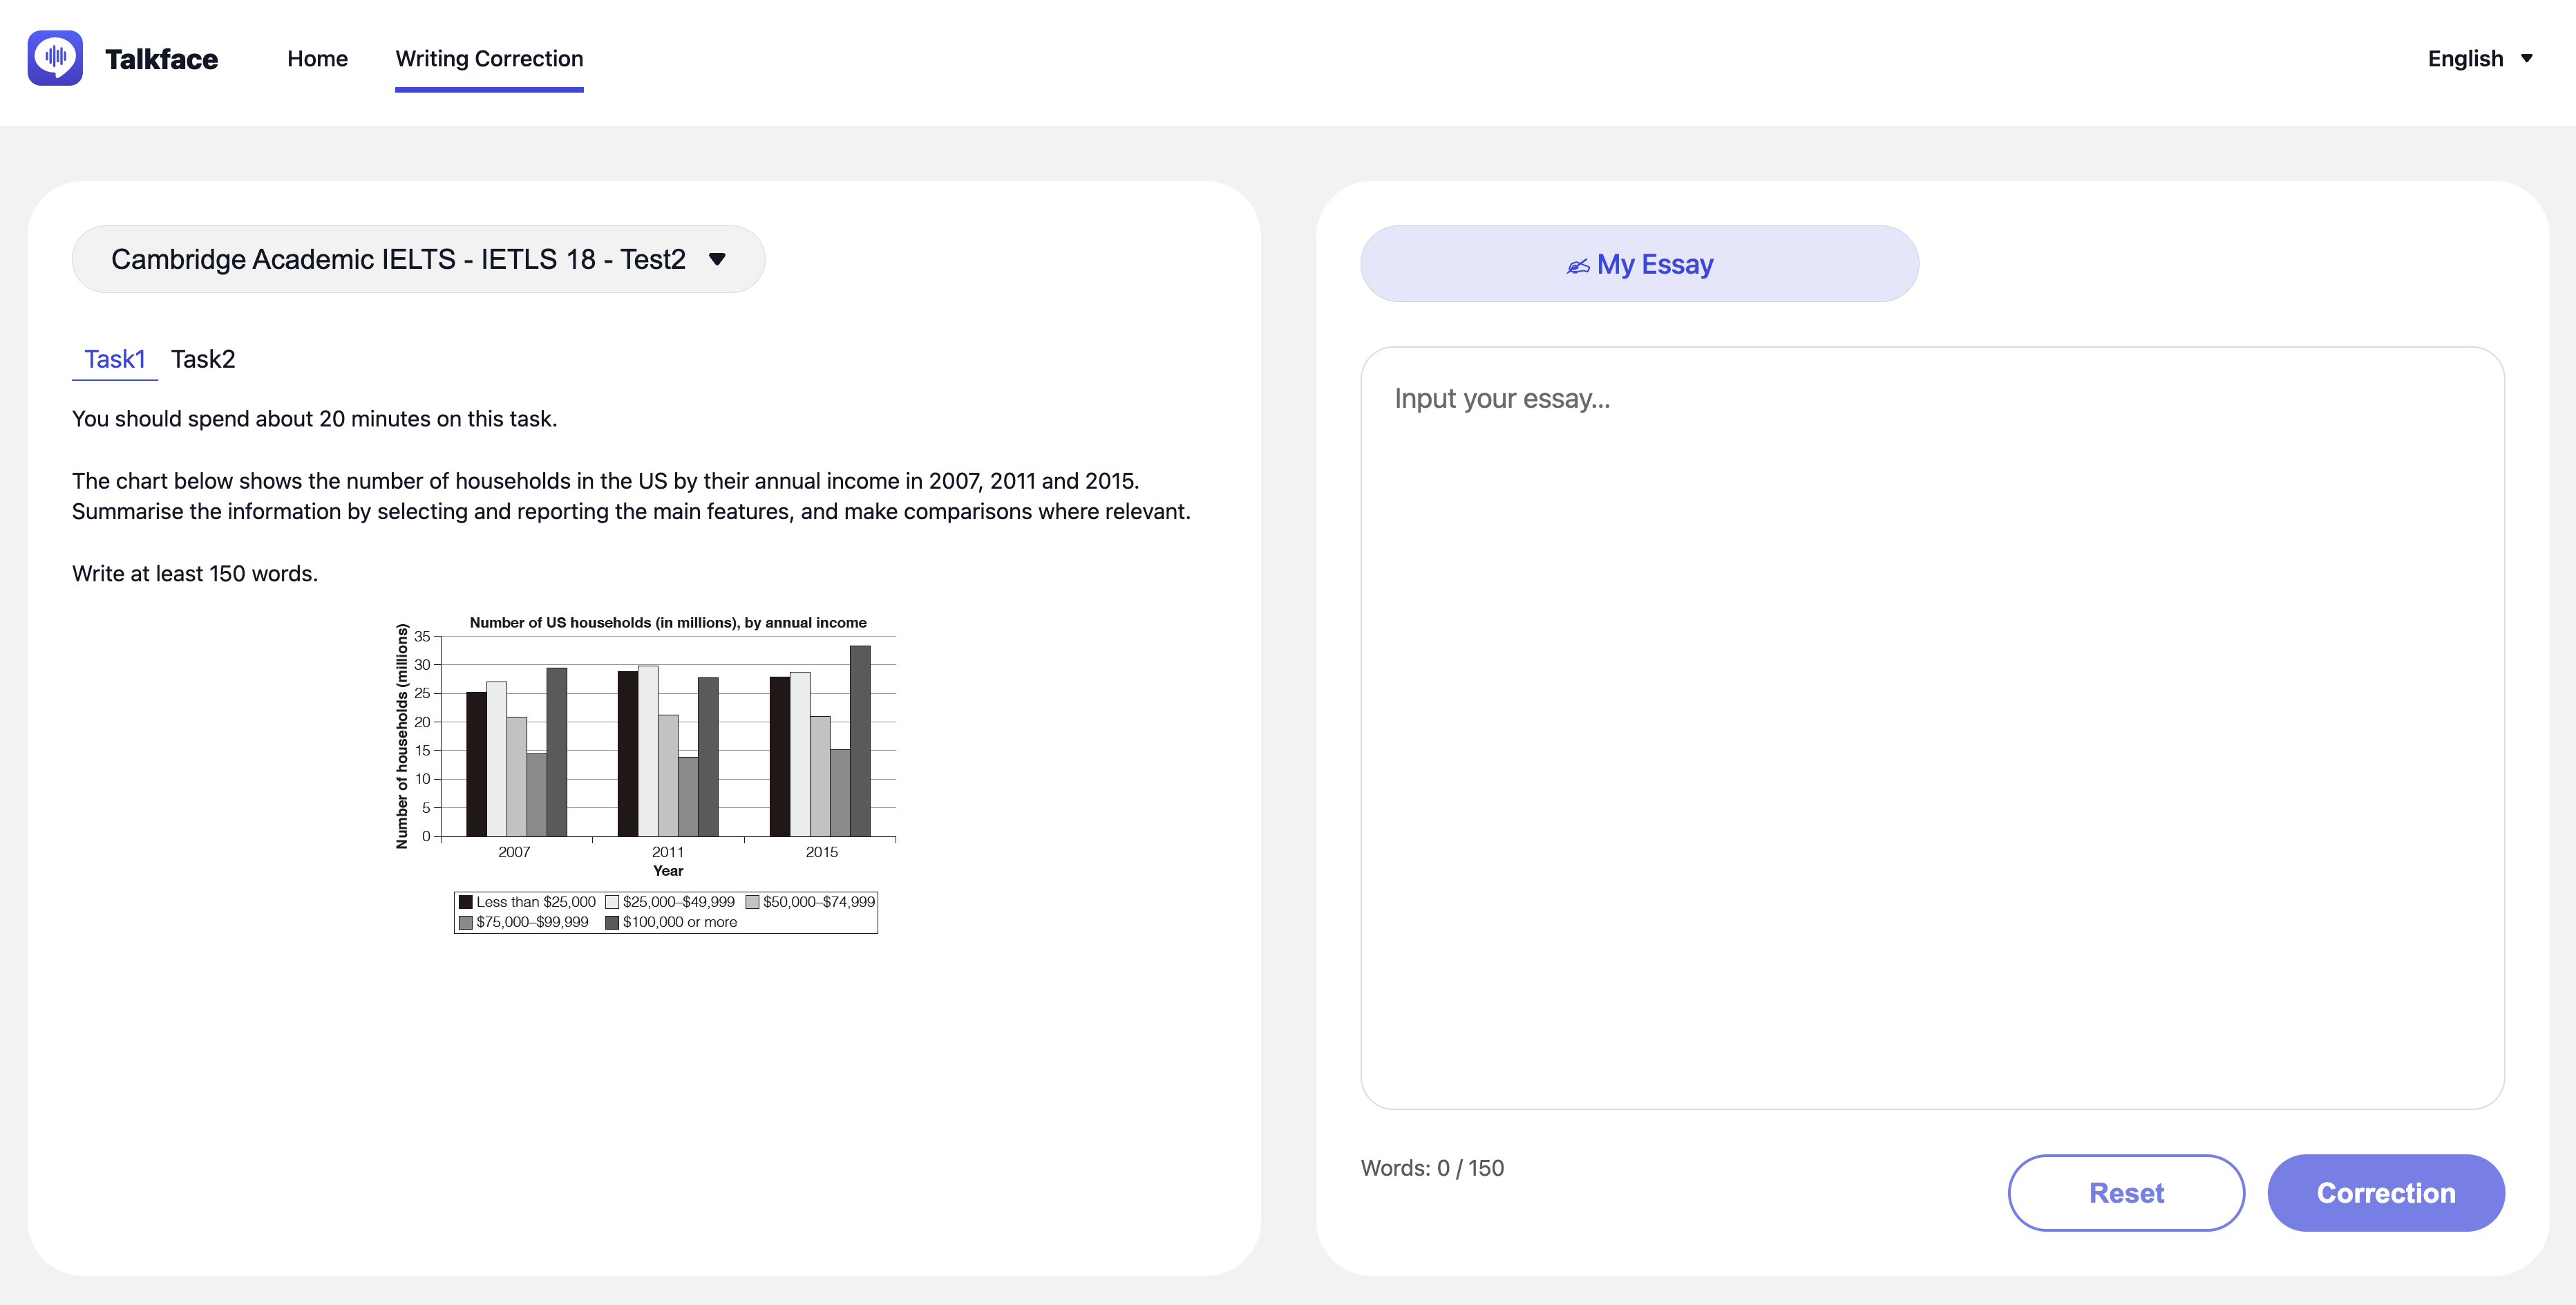2576x1305 pixels.
Task: Click the Less than $25,000 legend swatch
Action: [x=466, y=902]
